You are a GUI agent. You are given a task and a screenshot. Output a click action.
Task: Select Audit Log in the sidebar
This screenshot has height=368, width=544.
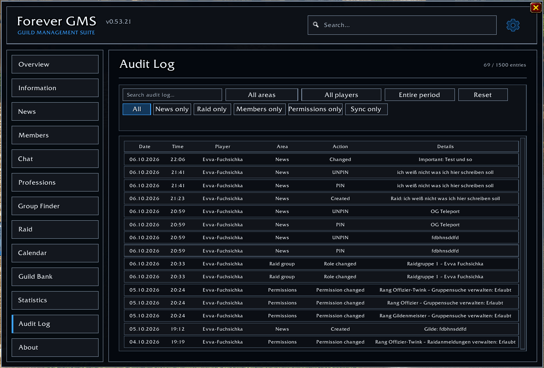click(55, 324)
